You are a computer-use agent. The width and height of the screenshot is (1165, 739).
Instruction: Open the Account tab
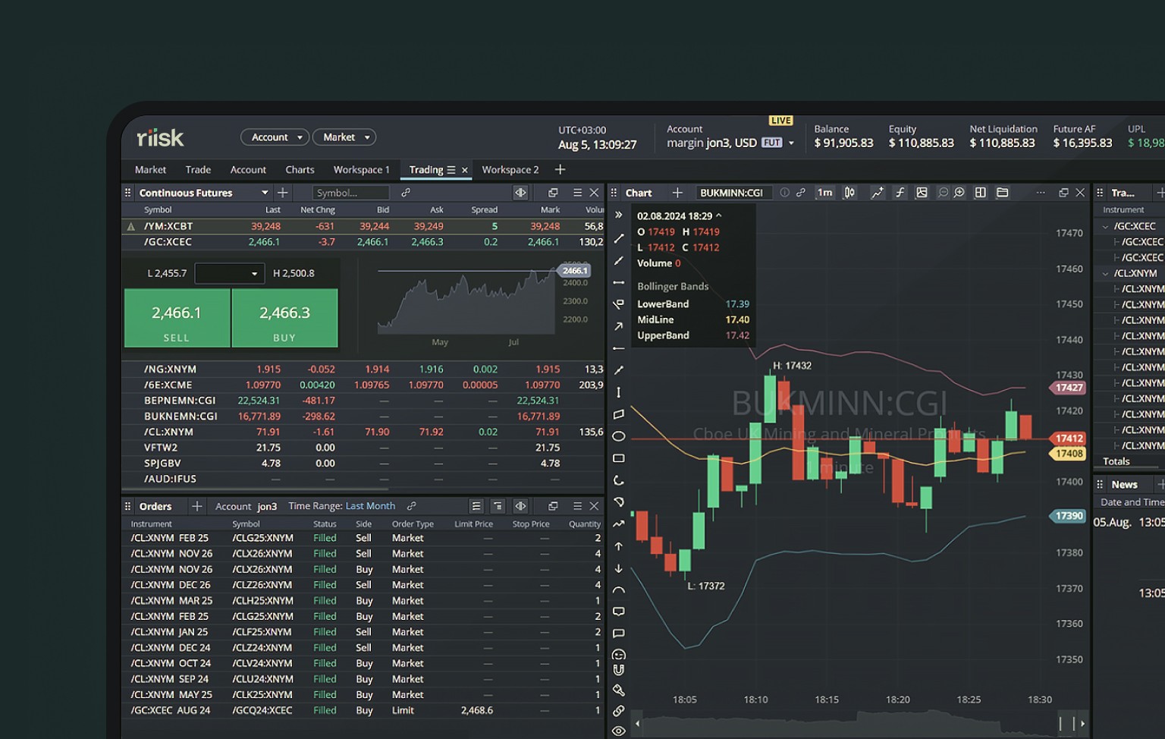[248, 170]
